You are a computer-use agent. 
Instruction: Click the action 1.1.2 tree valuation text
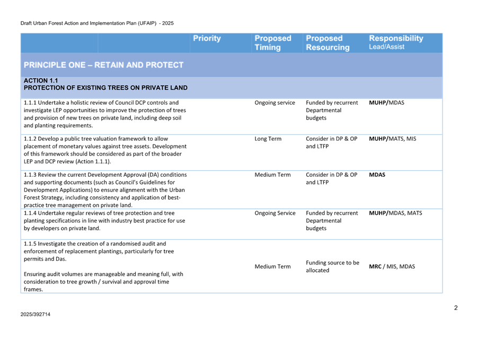105,150
